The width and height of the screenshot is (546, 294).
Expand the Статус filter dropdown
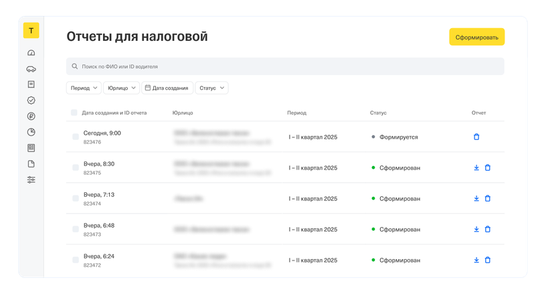tap(212, 88)
